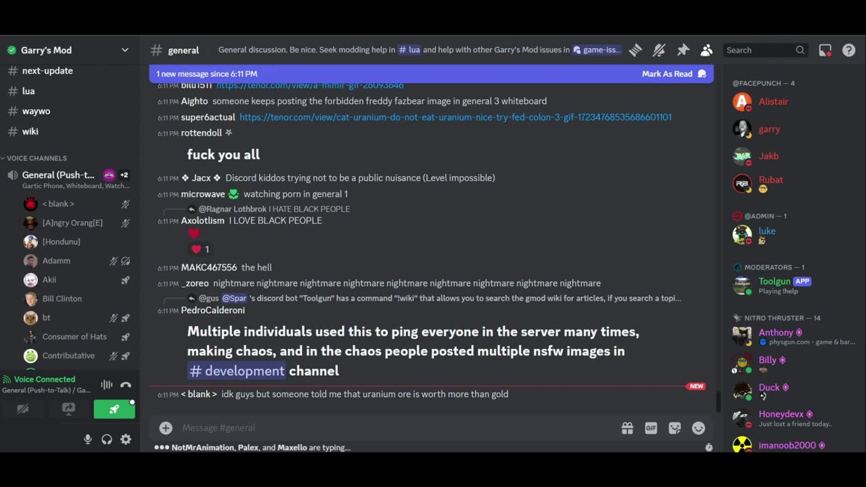This screenshot has height=487, width=866.
Task: Open the a-mimir-gif tenor link
Action: pos(310,85)
